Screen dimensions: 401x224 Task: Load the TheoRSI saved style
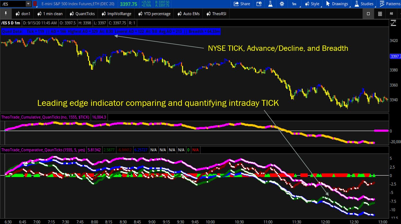click(216, 13)
